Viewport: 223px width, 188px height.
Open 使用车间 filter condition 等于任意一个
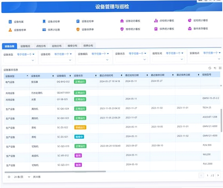coord(175,53)
